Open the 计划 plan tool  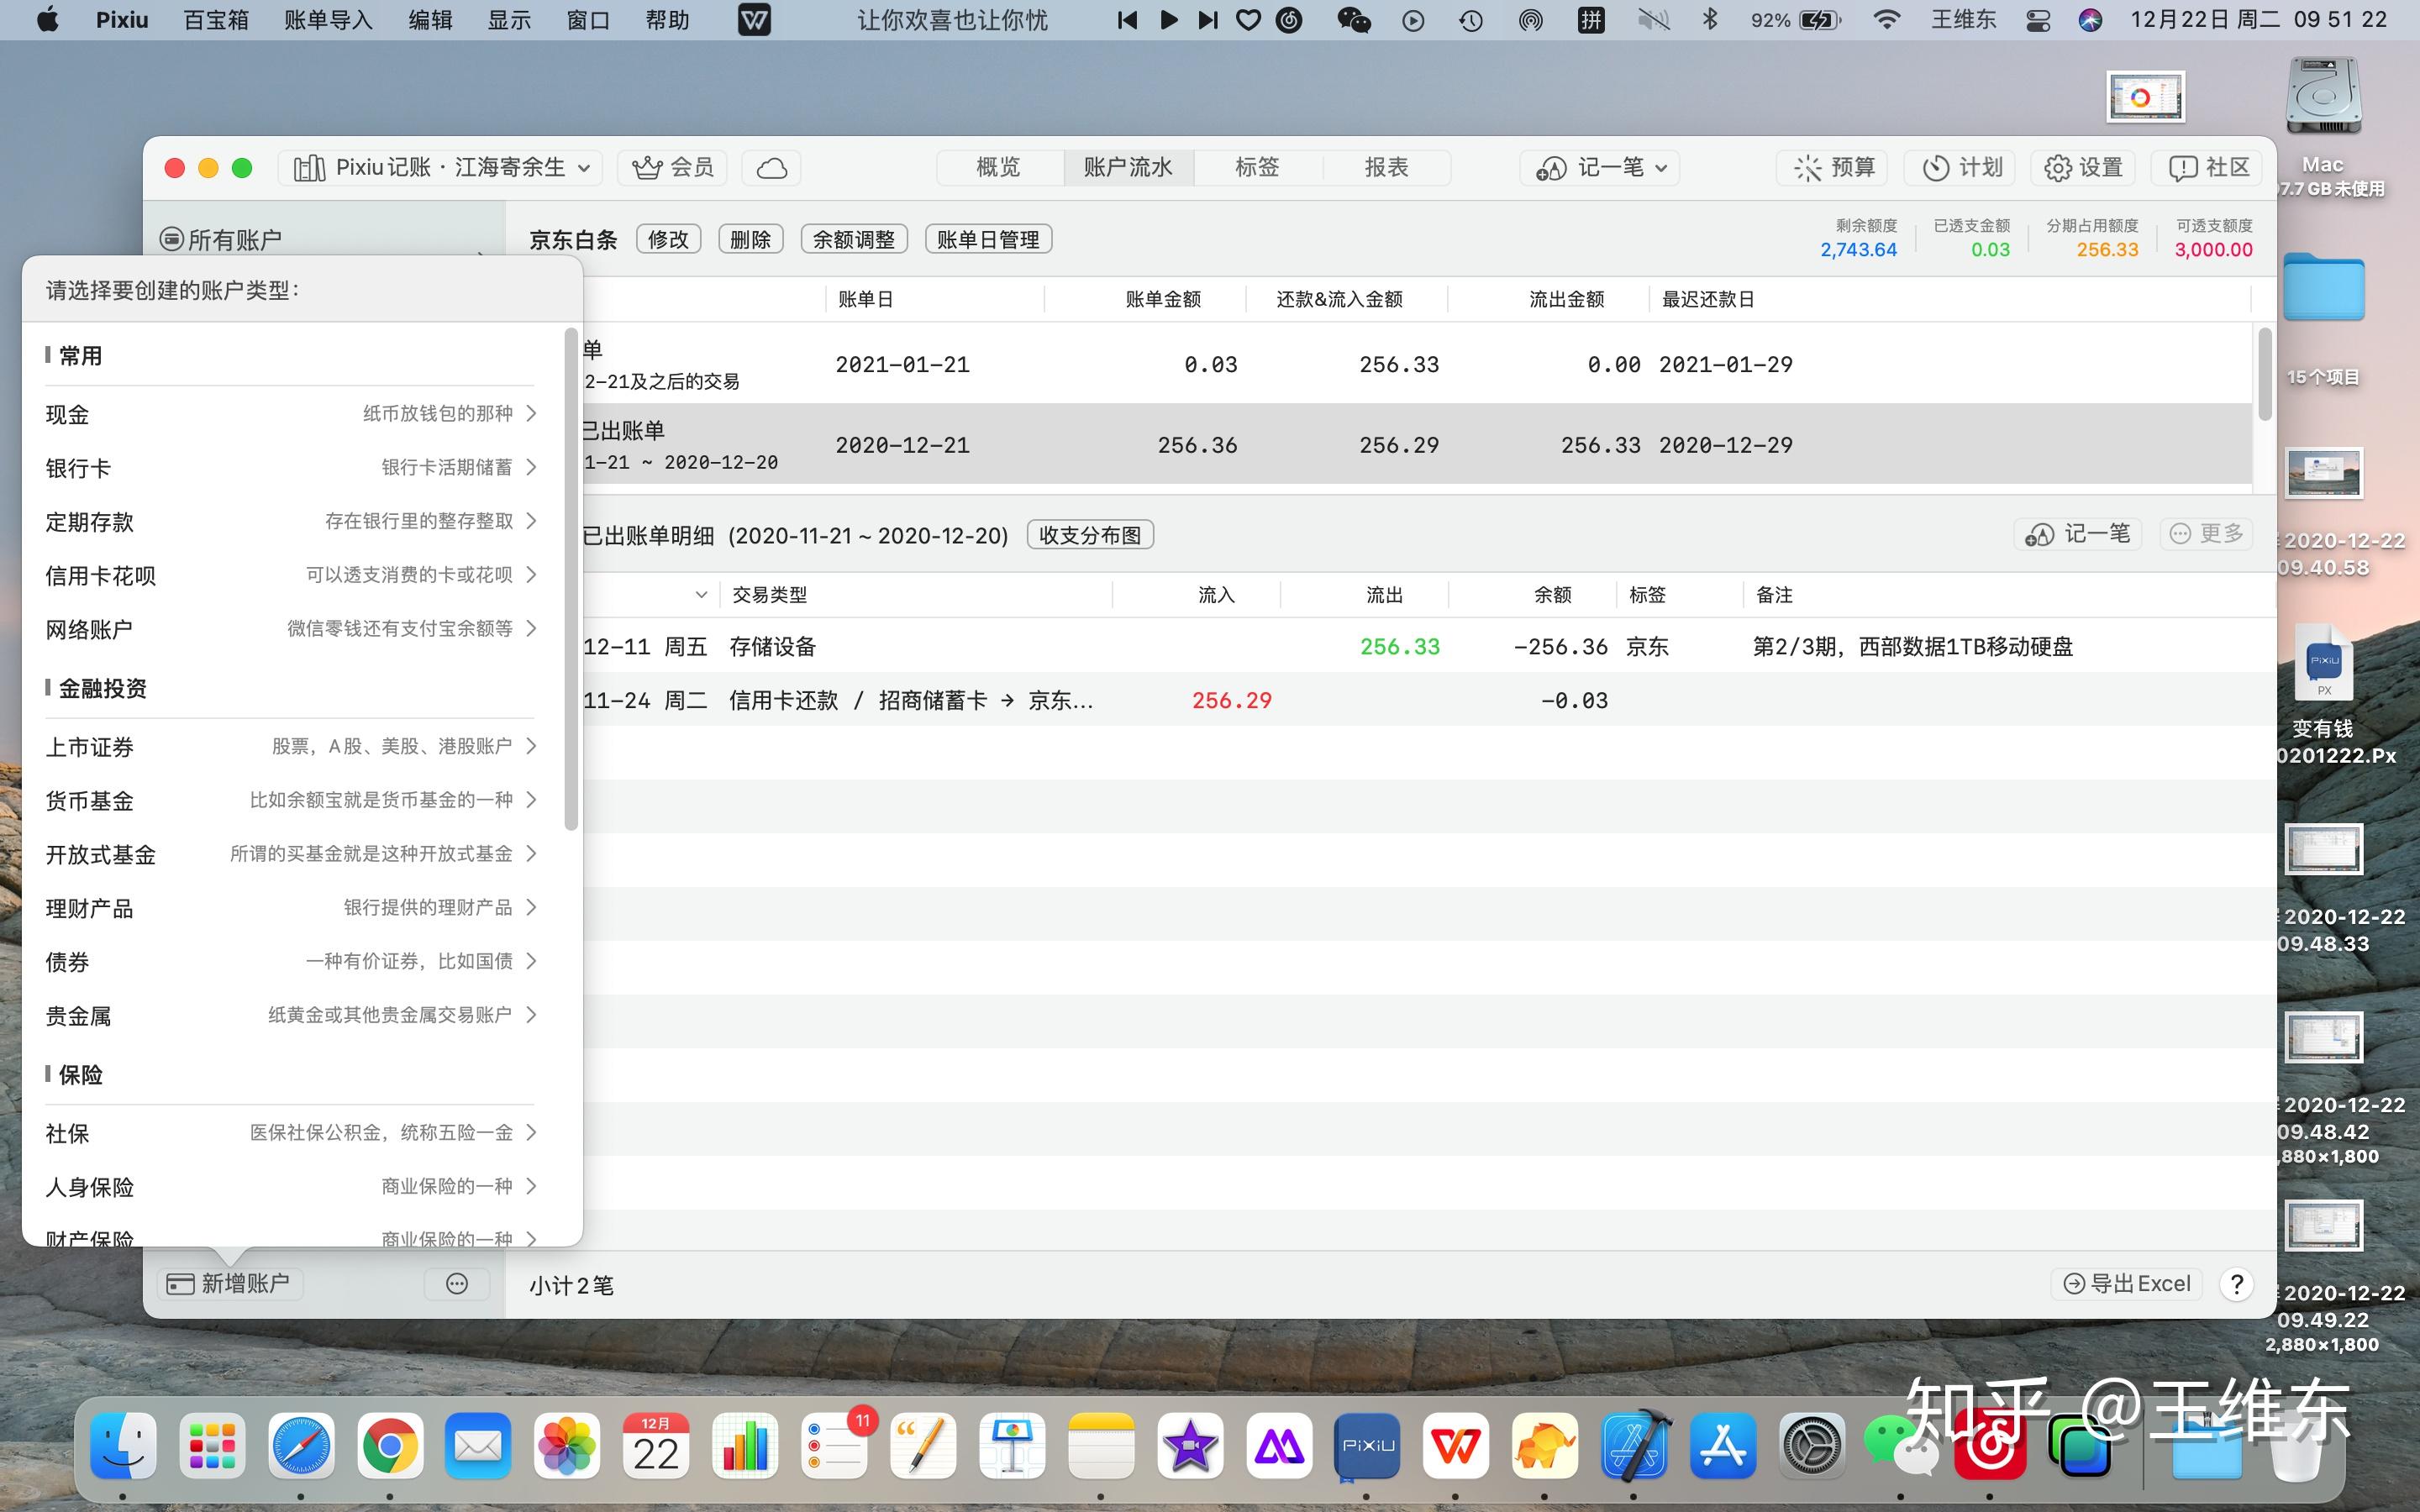(x=1960, y=168)
